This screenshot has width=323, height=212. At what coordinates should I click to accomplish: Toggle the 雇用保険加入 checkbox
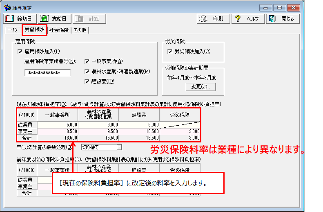click(x=20, y=52)
